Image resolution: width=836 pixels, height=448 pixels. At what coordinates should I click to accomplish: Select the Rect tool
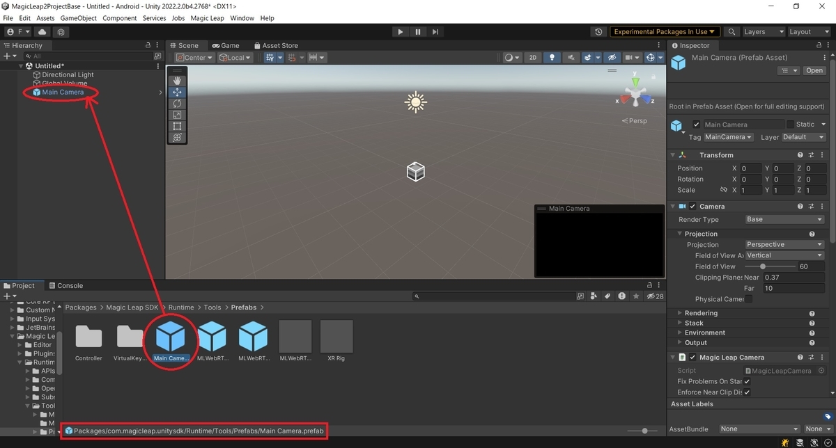click(x=177, y=126)
